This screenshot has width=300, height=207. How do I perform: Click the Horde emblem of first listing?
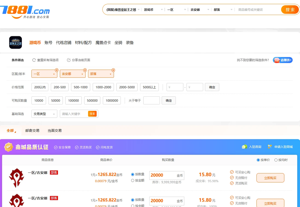tap(17, 178)
